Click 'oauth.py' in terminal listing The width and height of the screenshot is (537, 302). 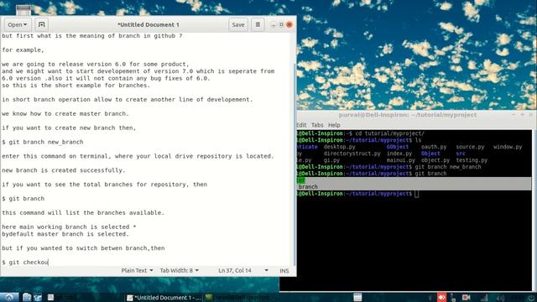(x=434, y=147)
